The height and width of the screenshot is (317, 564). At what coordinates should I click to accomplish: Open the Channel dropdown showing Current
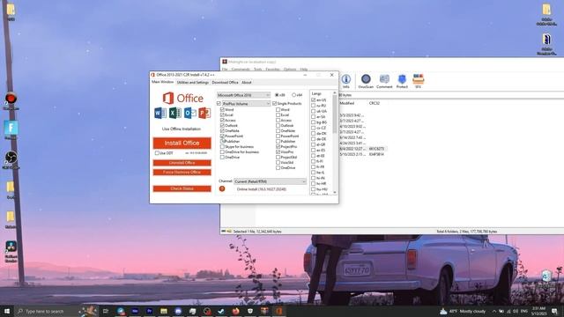[271, 181]
